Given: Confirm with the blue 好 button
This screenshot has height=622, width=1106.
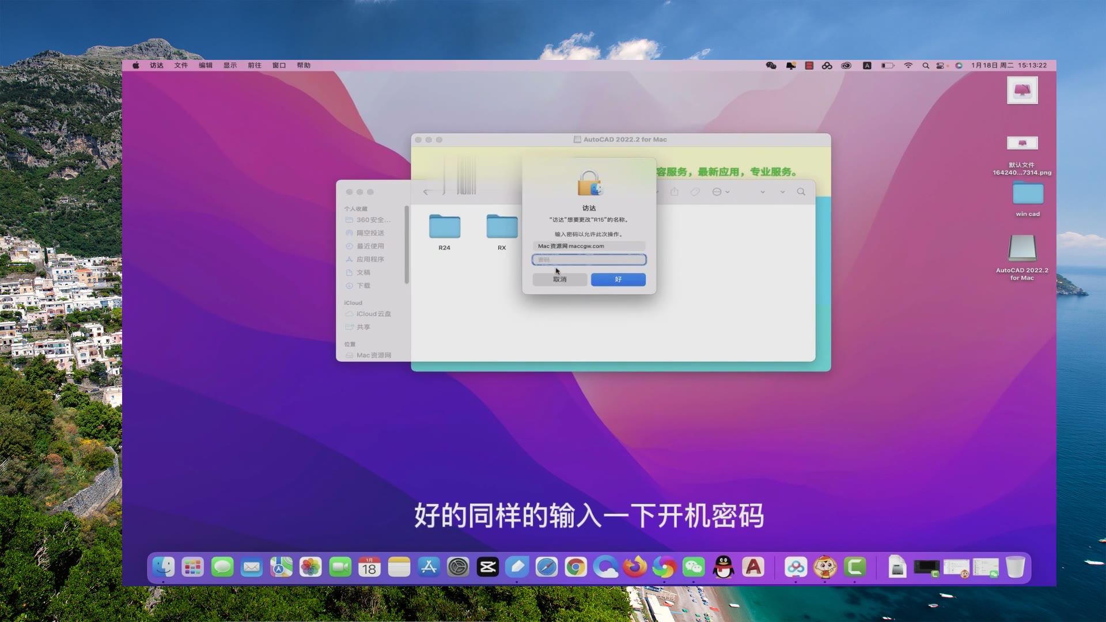Looking at the screenshot, I should click(x=618, y=279).
